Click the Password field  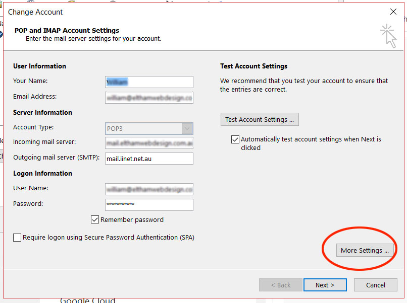tap(149, 204)
